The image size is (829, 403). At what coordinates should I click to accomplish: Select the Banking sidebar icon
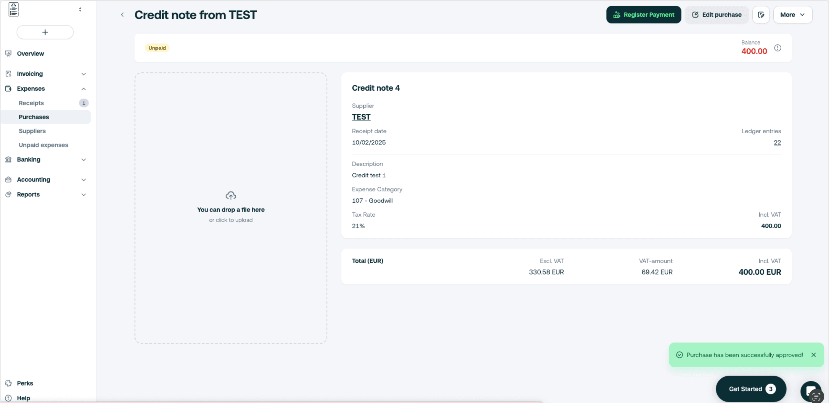[8, 160]
